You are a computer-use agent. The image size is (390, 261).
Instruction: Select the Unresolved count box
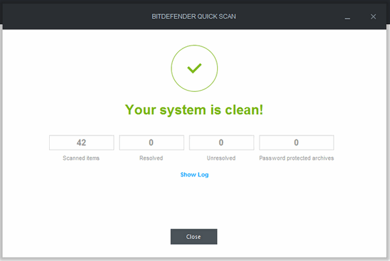tap(221, 142)
